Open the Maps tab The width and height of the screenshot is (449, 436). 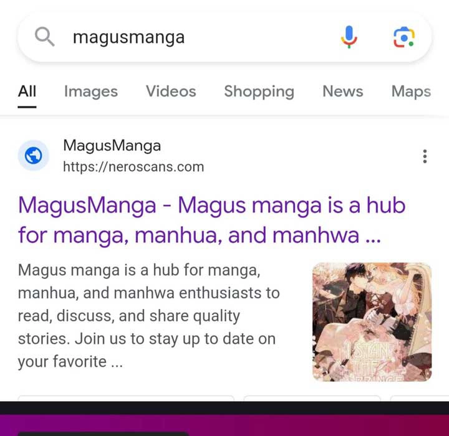pyautogui.click(x=411, y=92)
